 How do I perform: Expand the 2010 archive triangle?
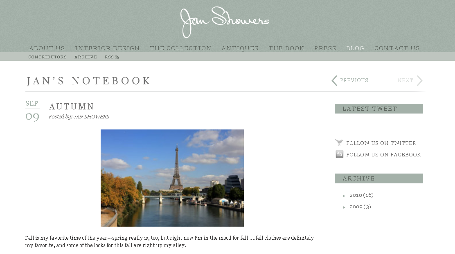(x=344, y=196)
